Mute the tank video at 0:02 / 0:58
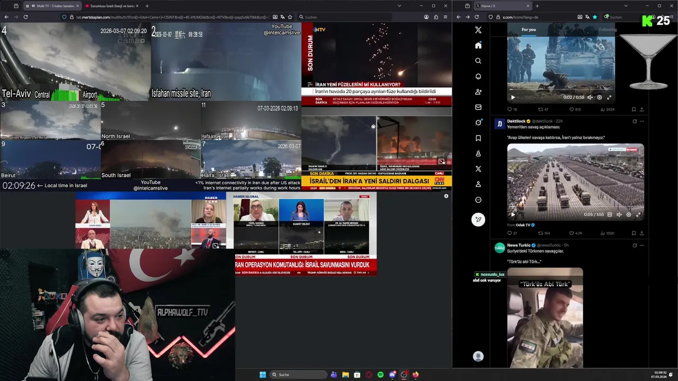This screenshot has width=678, height=381. [x=590, y=97]
